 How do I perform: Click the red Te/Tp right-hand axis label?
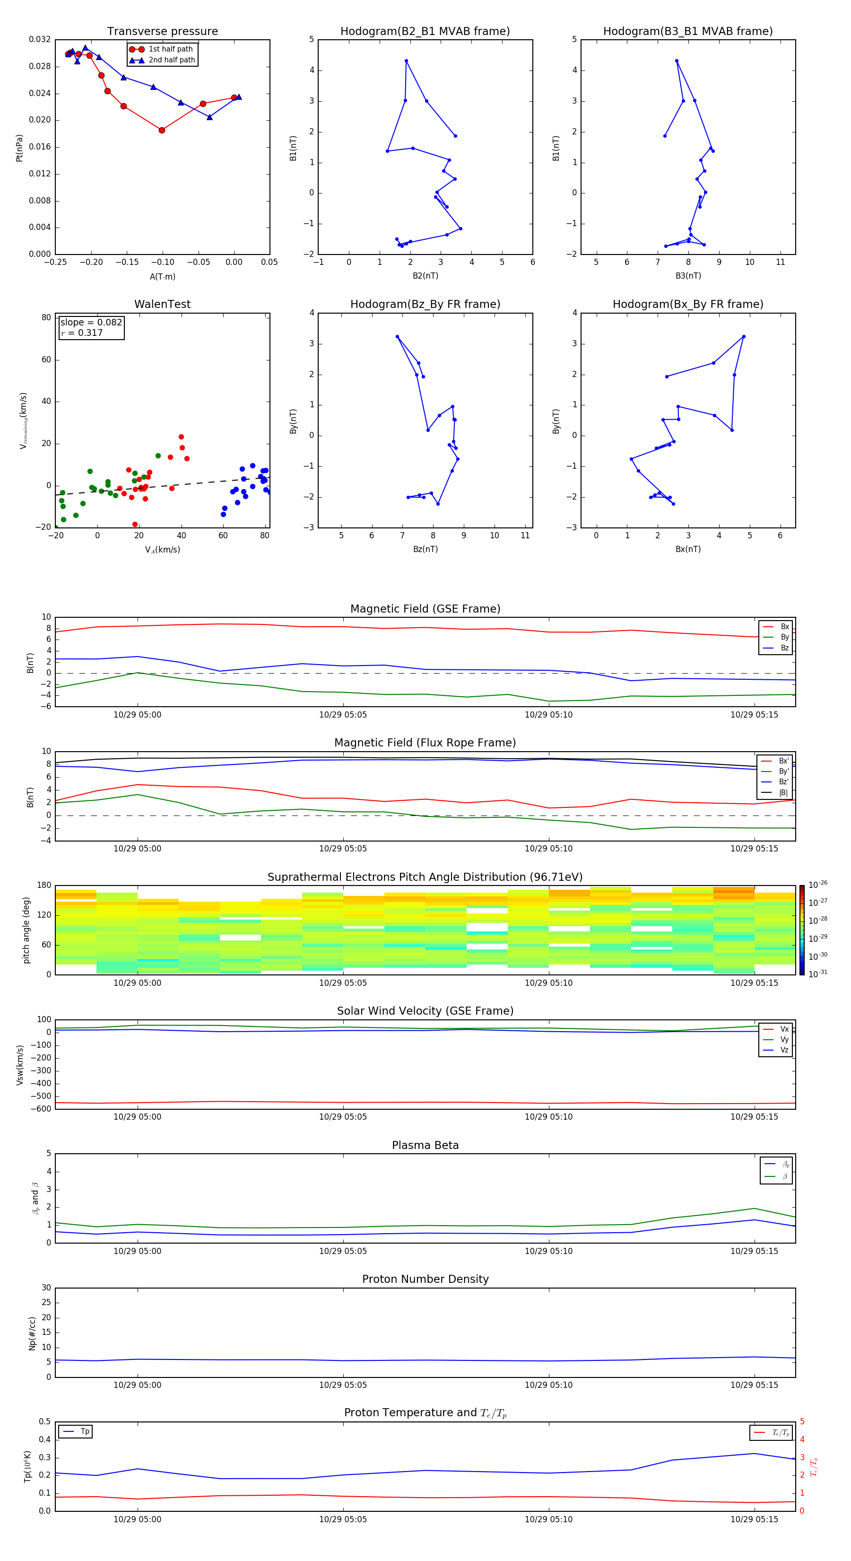814,1467
